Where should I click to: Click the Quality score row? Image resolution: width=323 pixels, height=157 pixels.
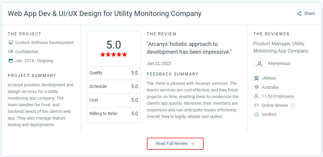point(114,73)
